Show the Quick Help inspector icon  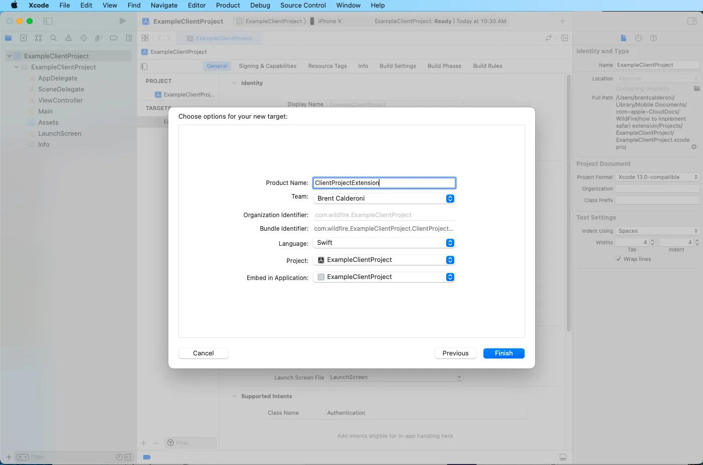point(653,38)
